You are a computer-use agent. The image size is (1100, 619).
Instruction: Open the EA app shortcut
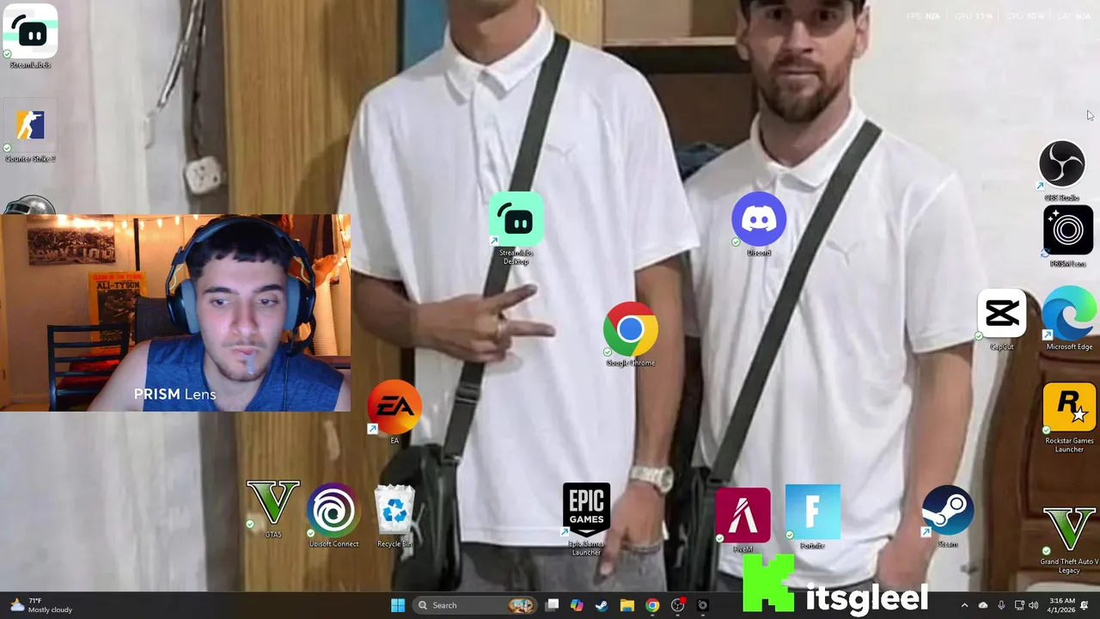tap(394, 413)
